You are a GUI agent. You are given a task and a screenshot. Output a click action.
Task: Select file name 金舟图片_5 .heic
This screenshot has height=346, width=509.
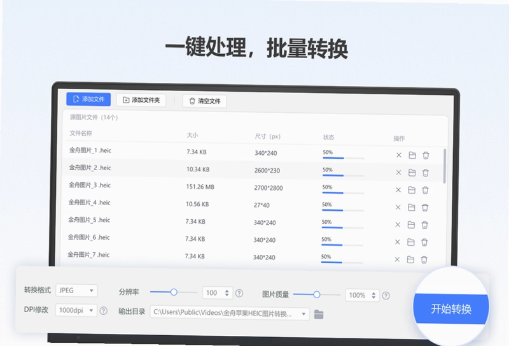point(89,220)
